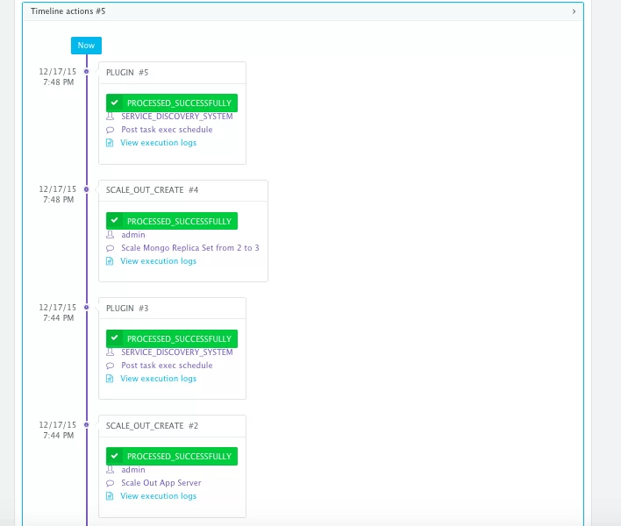Screen dimensions: 621x526
Task: Click PROCESSED_SUCCESSFULLY badge in SCALE_OUT_CREATE #2
Action: 172,456
